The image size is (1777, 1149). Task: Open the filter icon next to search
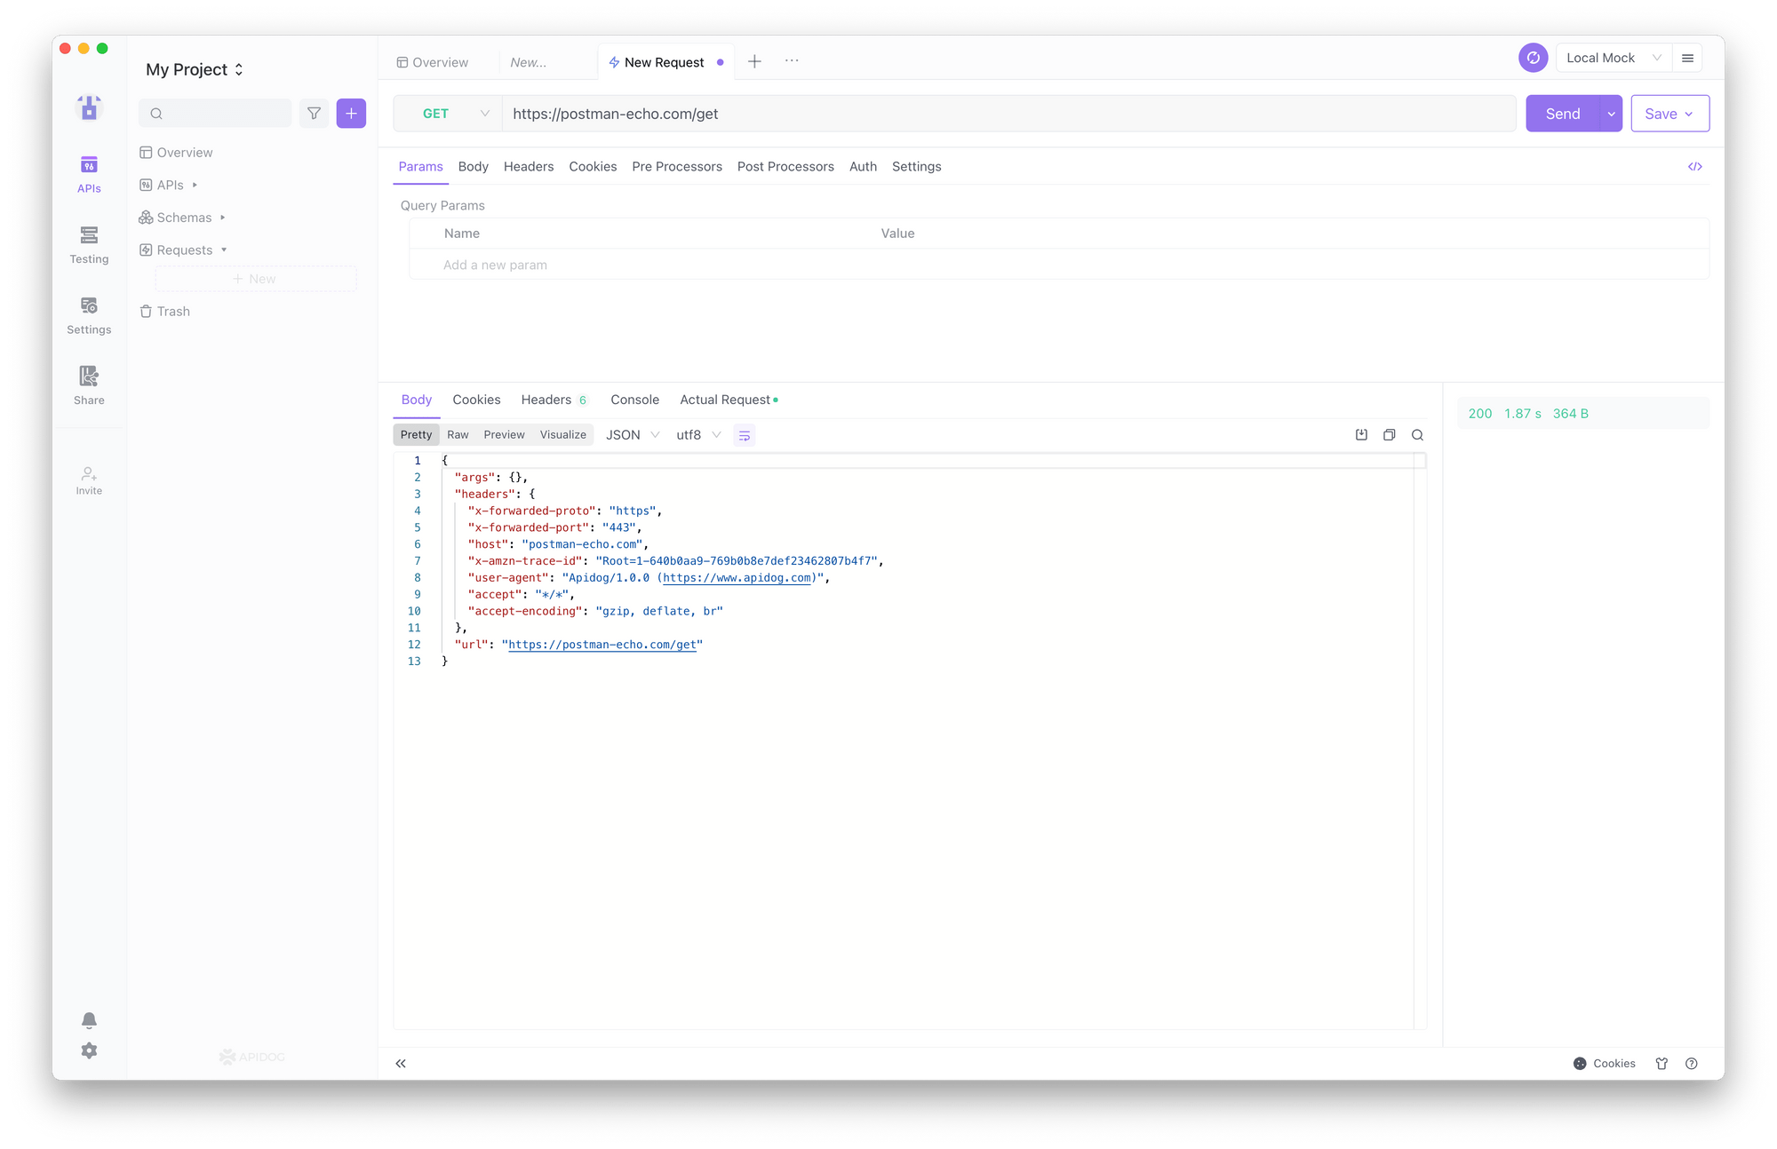[x=314, y=114]
